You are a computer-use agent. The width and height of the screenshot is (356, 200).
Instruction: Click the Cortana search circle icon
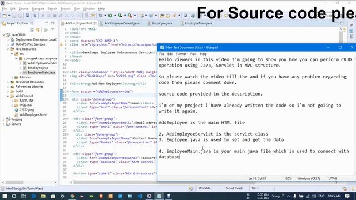click(14, 196)
